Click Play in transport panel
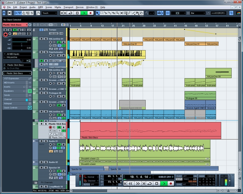Viewport: 243px width, 194px height. pyautogui.click(x=164, y=183)
